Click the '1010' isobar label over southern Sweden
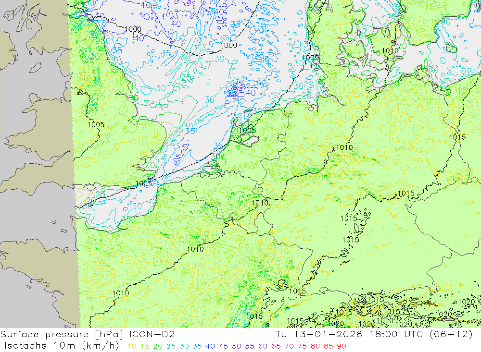This screenshot has height=352, width=481. [x=390, y=50]
